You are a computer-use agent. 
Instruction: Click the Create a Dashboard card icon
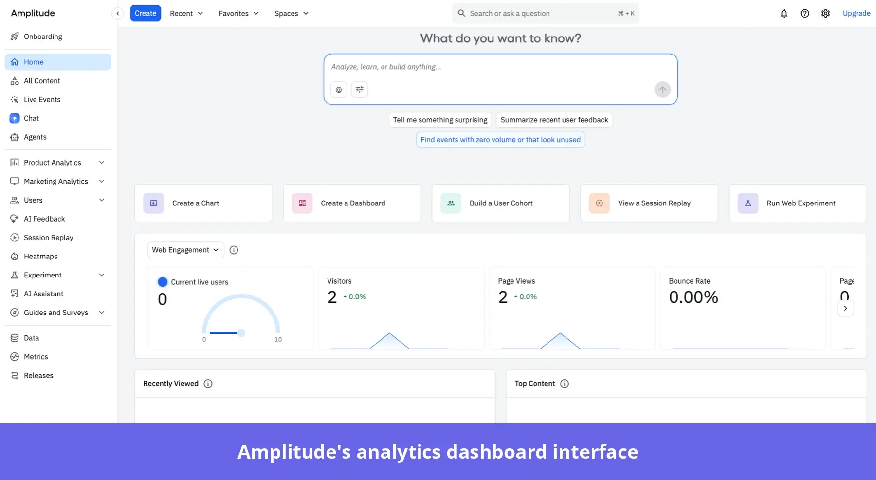[x=302, y=203]
